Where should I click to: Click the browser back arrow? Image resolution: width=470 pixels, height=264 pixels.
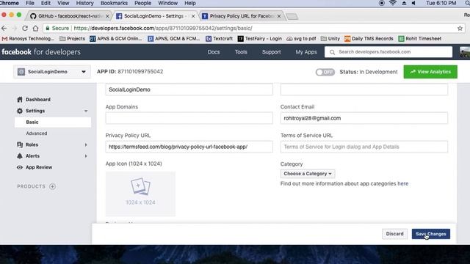[4, 28]
